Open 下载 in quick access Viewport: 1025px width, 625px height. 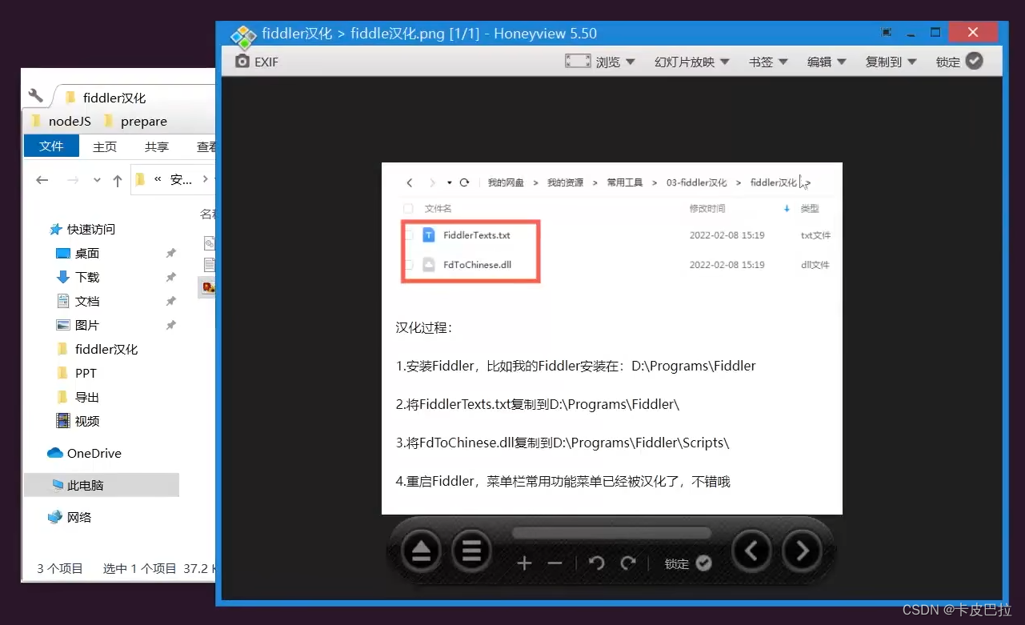(78, 277)
